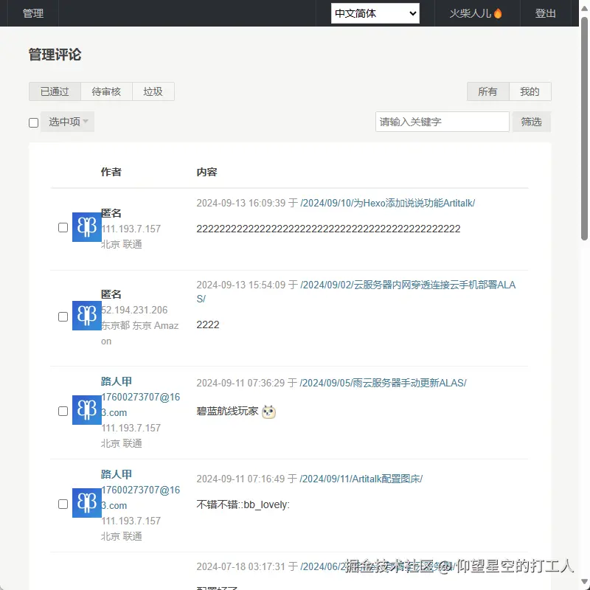
Task: Click the page's vertical scrollbar thumb
Action: [584, 128]
